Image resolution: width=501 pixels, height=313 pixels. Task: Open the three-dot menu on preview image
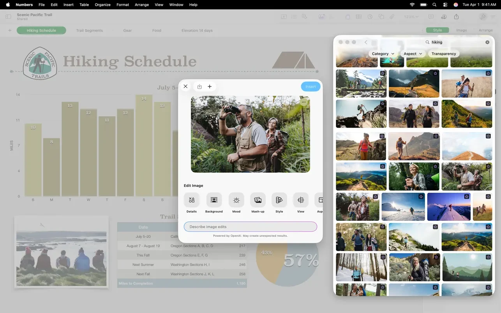pos(303,102)
